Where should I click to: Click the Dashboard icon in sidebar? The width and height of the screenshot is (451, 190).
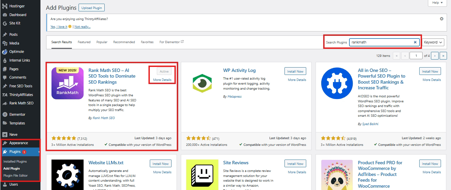tap(5, 15)
